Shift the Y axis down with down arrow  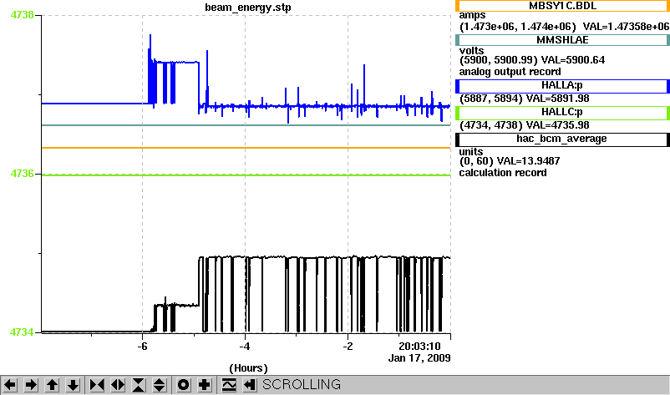73,385
